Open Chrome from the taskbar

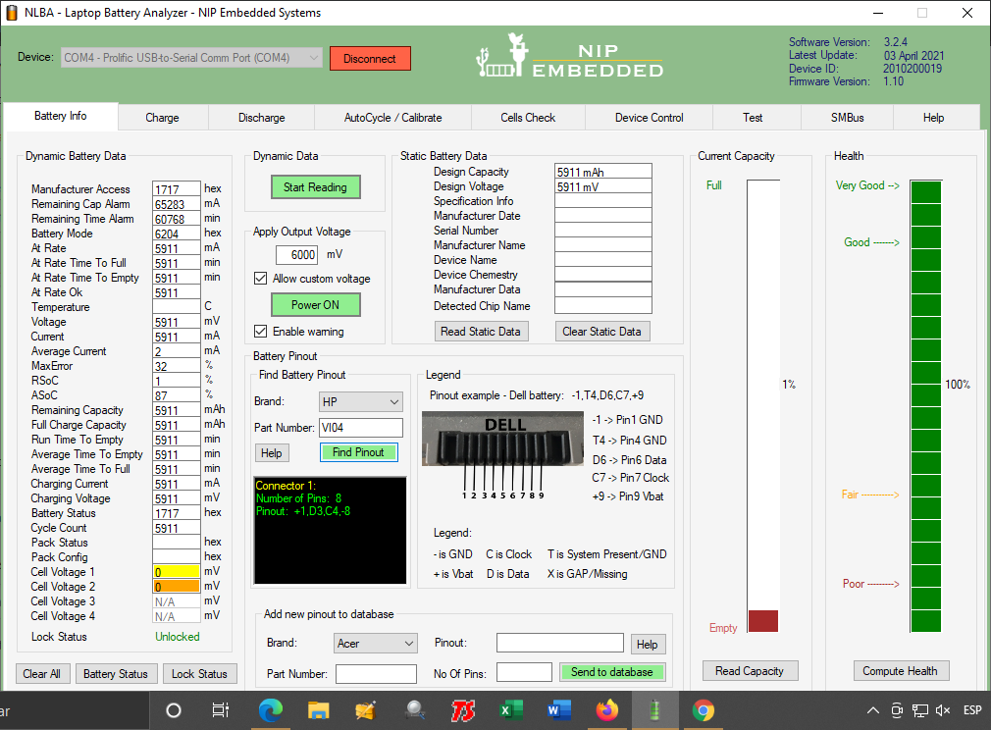point(703,710)
